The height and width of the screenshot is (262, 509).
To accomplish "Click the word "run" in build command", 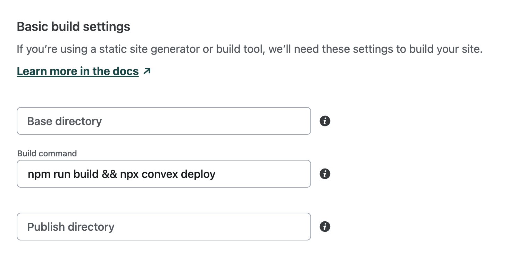I will click(61, 174).
